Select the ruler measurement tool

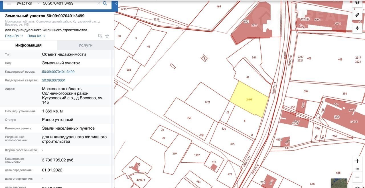[x=357, y=15]
